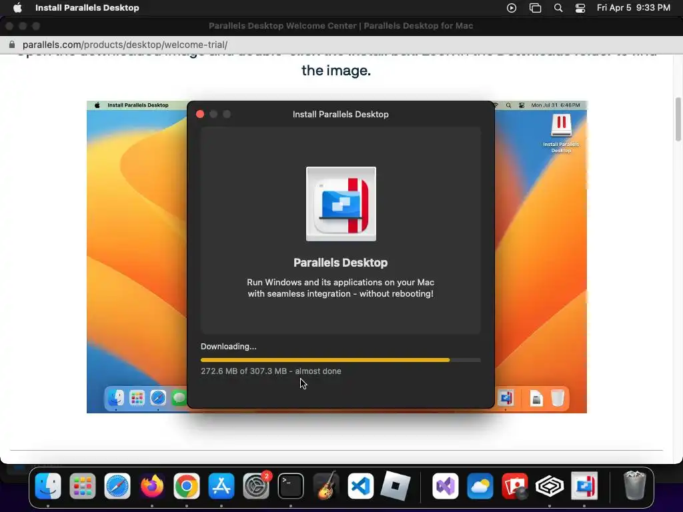Click the parallels.com address bar URL
The width and height of the screenshot is (683, 512).
pyautogui.click(x=125, y=45)
